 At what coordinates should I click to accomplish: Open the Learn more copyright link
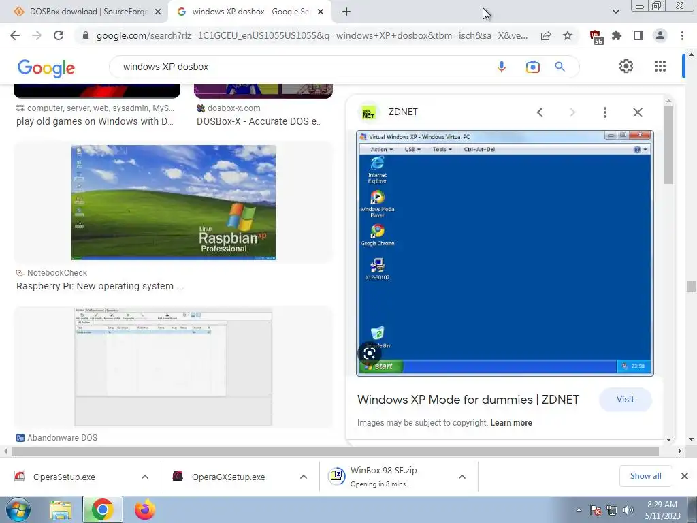(511, 422)
